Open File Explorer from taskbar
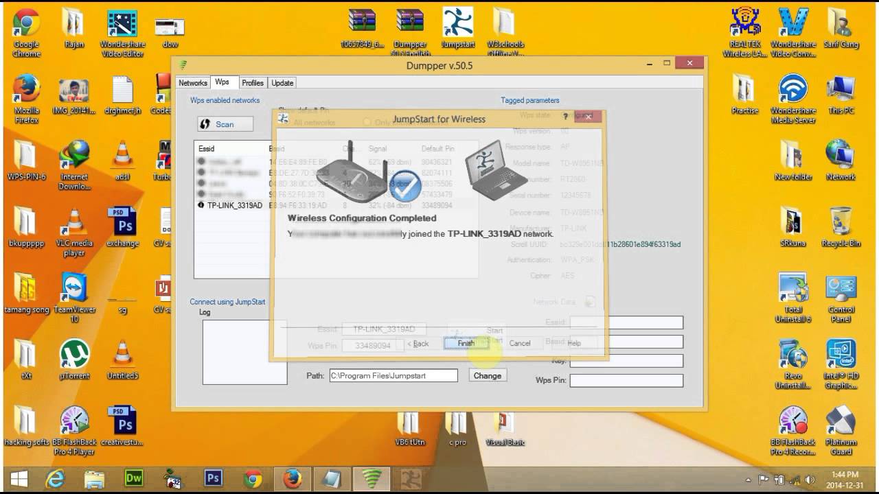This screenshot has height=494, width=879. 94,479
